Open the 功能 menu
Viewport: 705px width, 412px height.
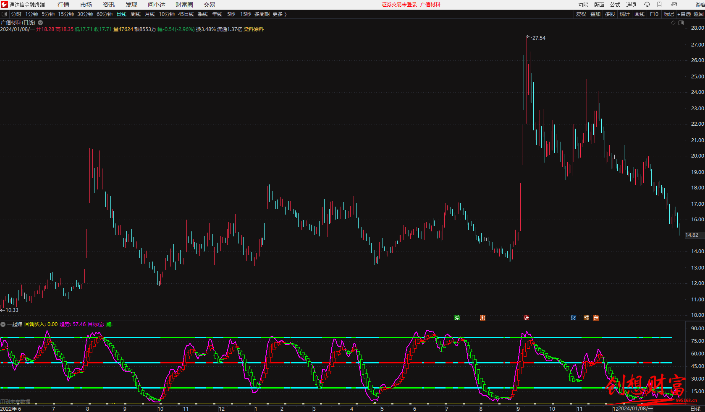(583, 5)
